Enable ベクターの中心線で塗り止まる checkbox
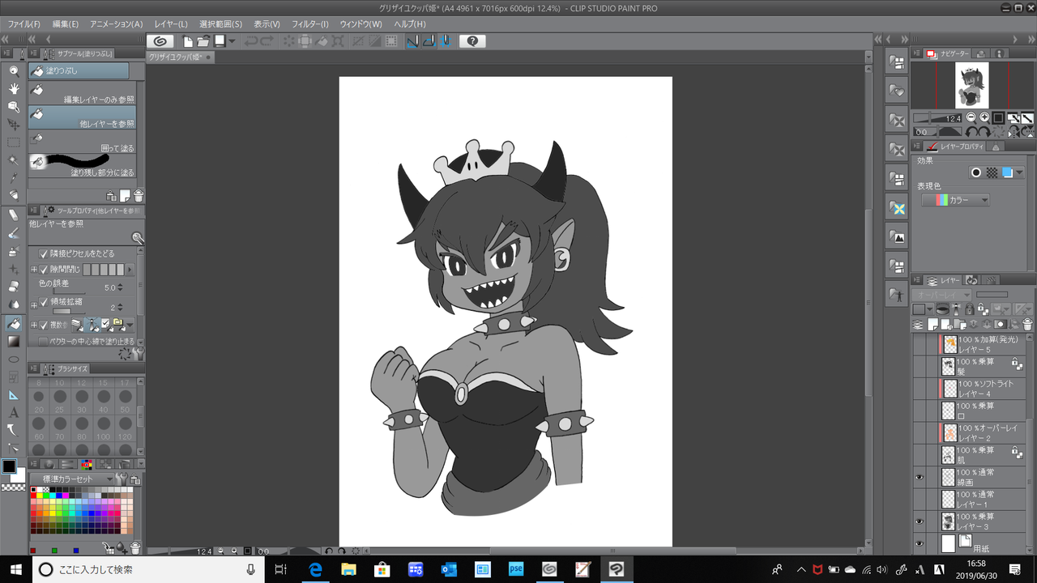 pos(44,342)
